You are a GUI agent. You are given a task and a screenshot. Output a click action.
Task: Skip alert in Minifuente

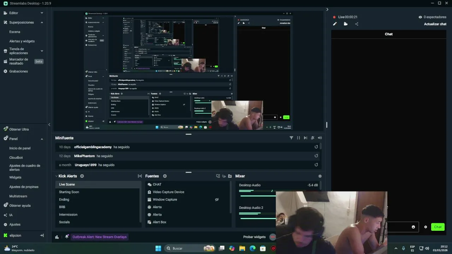click(x=305, y=138)
